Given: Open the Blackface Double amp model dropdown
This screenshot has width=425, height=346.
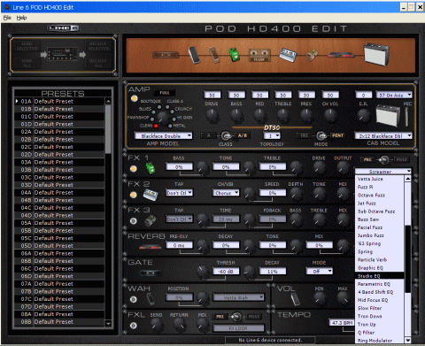Looking at the screenshot, I should 163,135.
